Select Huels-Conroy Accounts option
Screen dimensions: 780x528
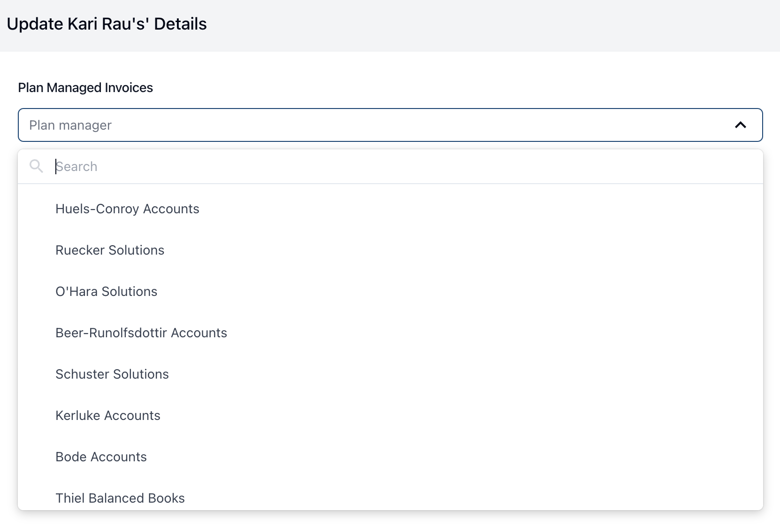(x=390, y=209)
